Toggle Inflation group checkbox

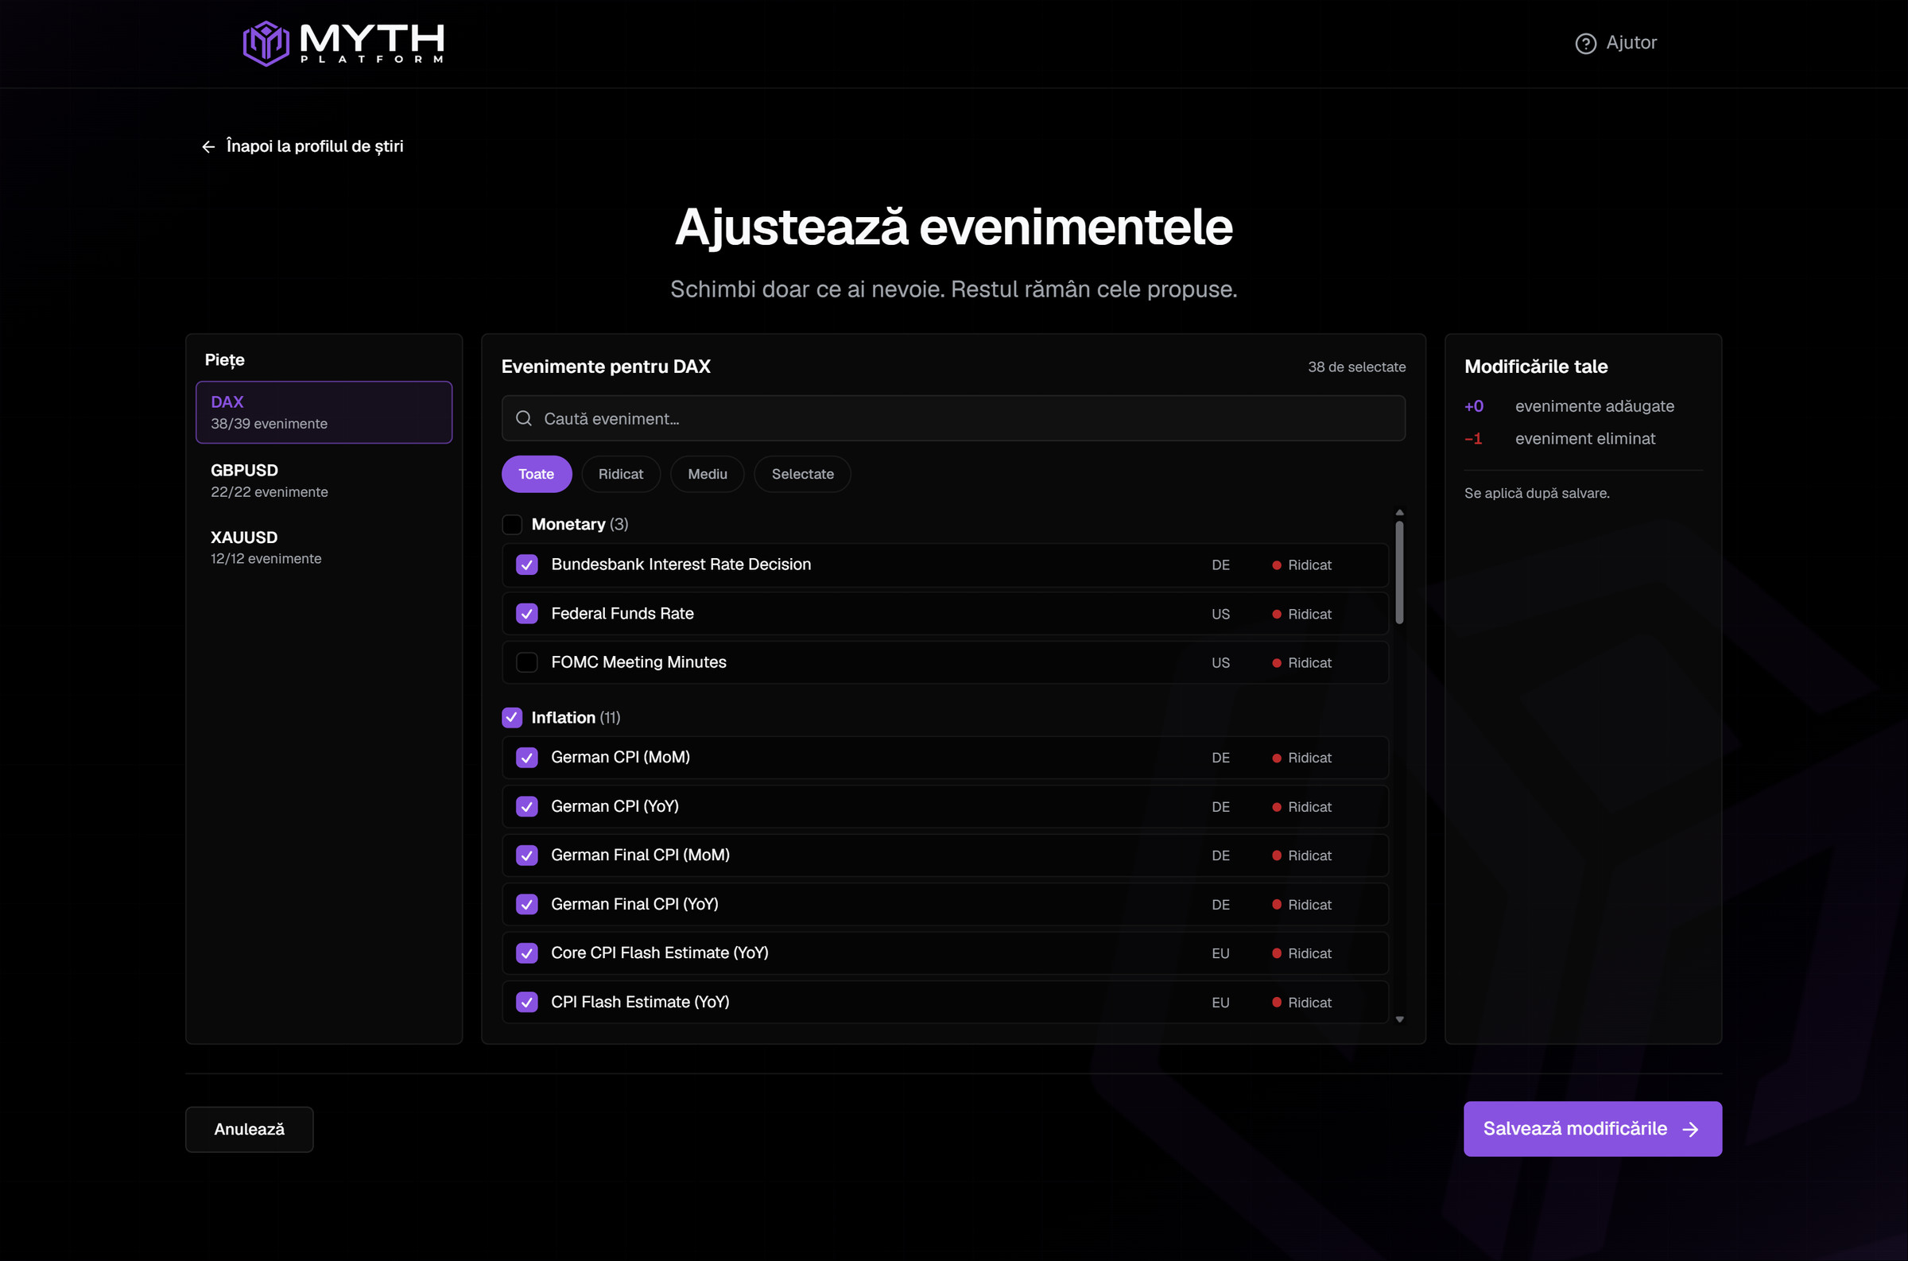click(x=512, y=717)
